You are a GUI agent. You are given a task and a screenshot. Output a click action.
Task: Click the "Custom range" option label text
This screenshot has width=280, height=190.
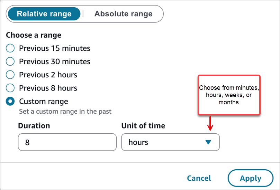pos(44,102)
